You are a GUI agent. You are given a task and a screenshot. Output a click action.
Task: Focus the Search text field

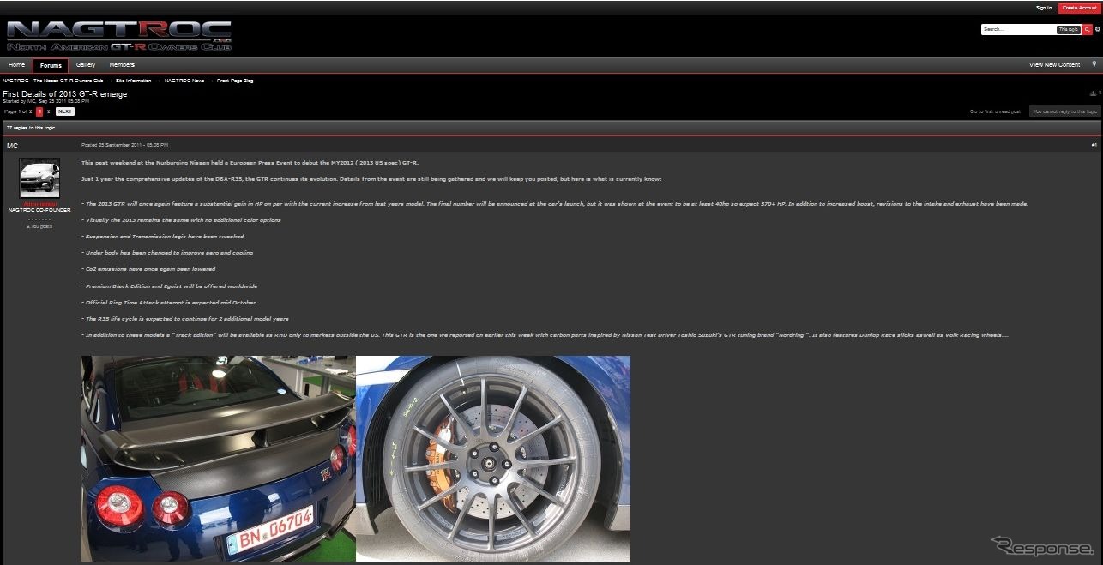1018,29
